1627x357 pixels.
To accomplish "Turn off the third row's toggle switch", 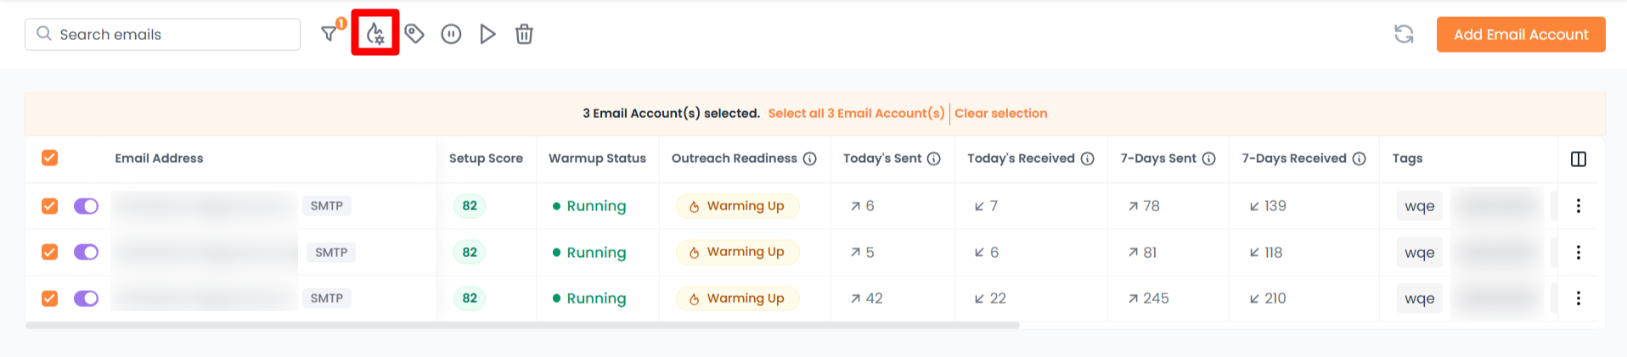I will click(87, 298).
